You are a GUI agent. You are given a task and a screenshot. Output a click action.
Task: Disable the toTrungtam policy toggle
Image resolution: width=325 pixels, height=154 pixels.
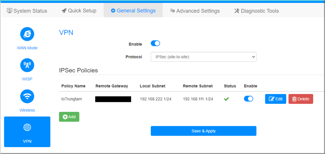[249, 99]
